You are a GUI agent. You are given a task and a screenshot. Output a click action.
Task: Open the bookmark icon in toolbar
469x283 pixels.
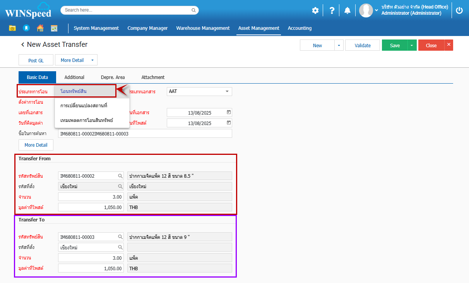click(26, 28)
